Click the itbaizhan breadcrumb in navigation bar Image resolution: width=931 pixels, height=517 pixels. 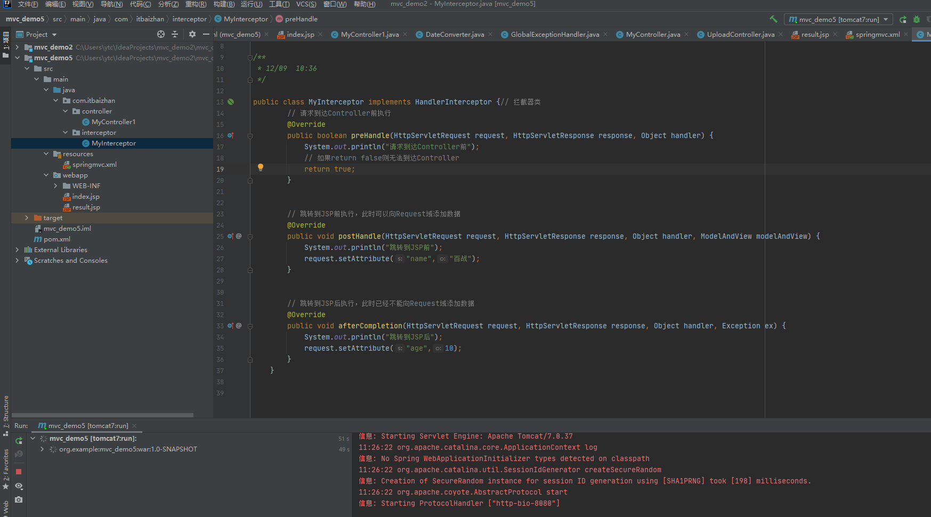[x=150, y=19]
